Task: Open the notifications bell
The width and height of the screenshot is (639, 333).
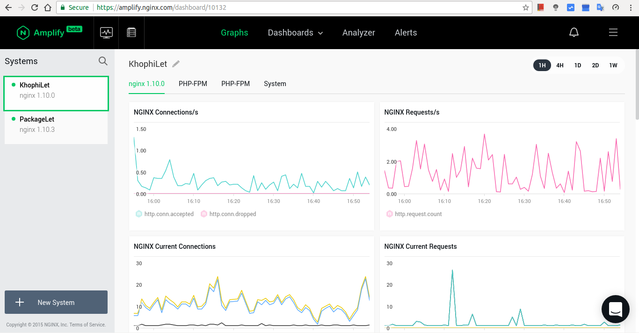Action: click(x=574, y=32)
